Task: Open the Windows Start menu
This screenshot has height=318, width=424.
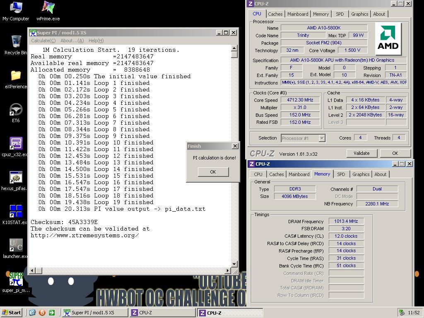Action: pyautogui.click(x=11, y=313)
